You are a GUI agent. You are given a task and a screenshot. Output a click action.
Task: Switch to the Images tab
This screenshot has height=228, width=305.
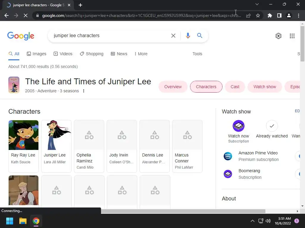pos(37,54)
